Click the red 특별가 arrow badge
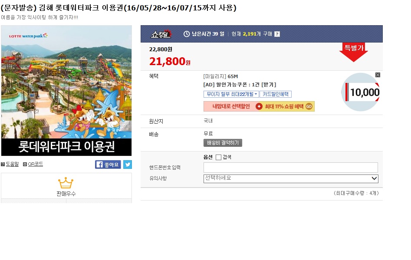 pyautogui.click(x=354, y=52)
